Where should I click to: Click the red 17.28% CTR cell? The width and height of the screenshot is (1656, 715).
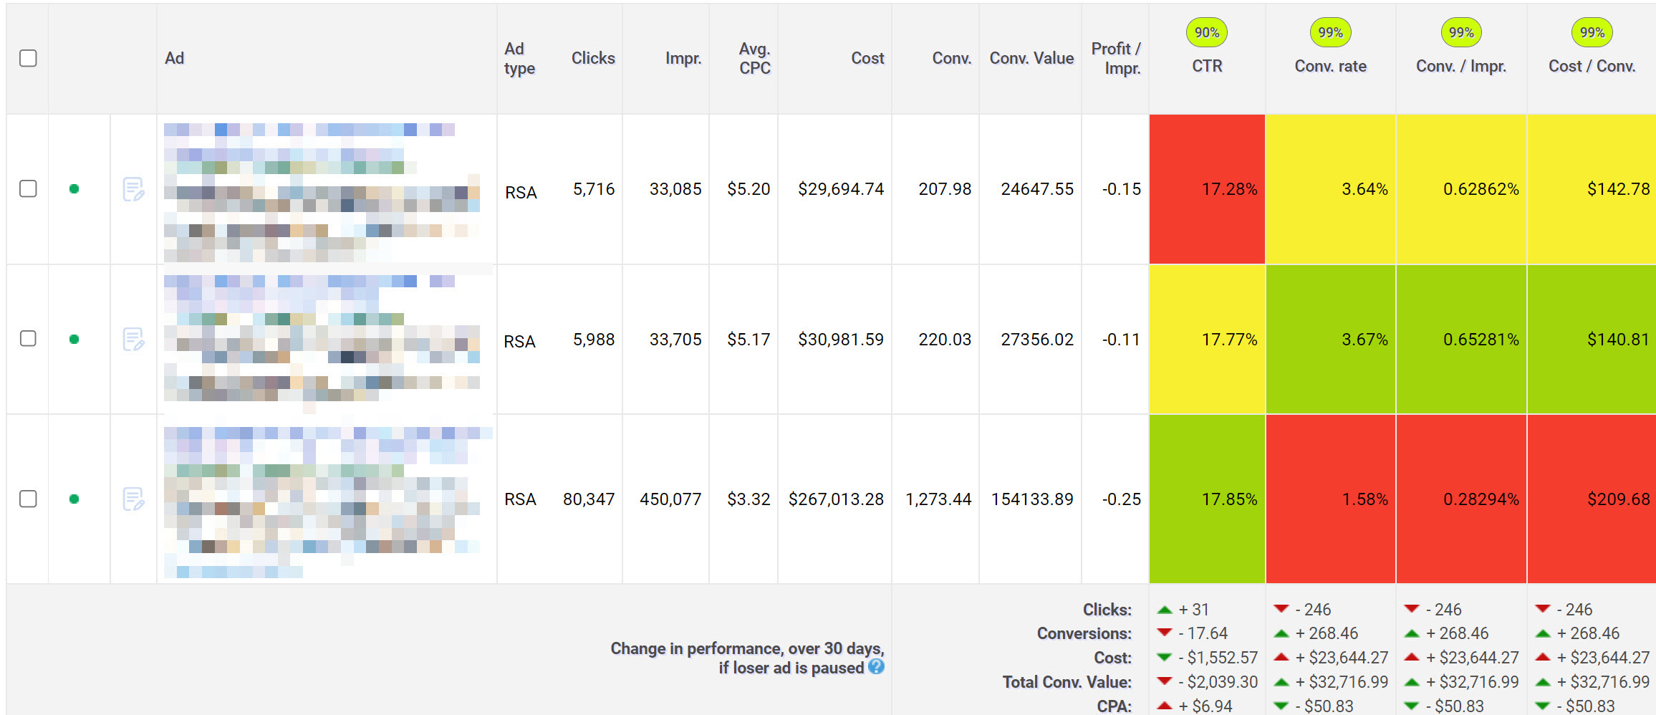(x=1207, y=189)
